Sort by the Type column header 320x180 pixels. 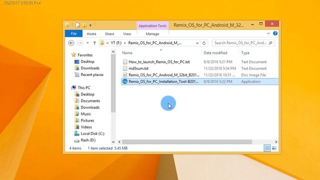point(245,53)
